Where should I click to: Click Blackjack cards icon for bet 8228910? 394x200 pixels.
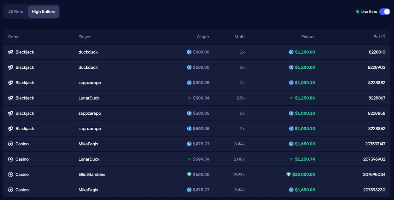tap(11, 52)
